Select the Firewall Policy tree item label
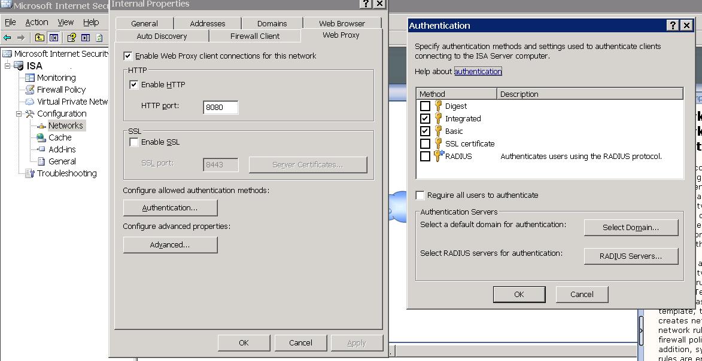Screen dimensions: 702x361 click(x=61, y=90)
